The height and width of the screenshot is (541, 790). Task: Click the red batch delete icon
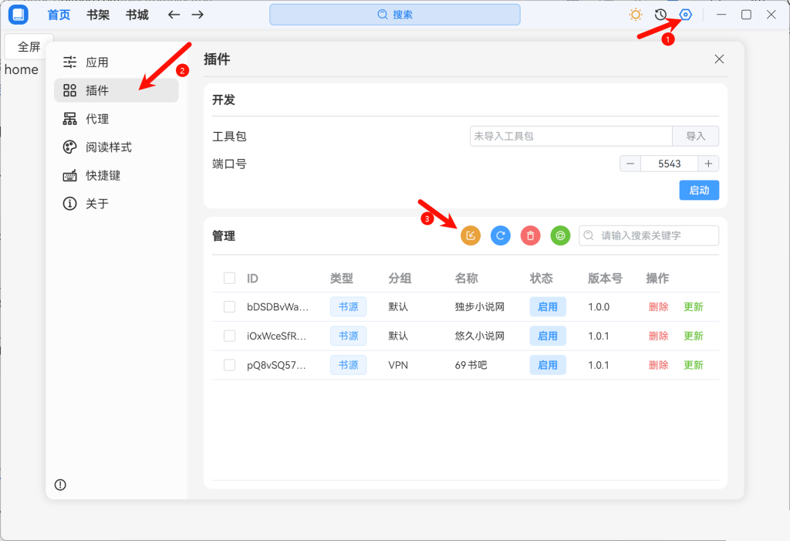click(x=530, y=235)
